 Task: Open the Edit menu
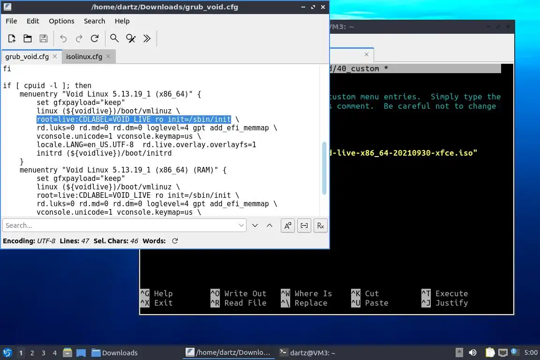pyautogui.click(x=33, y=21)
